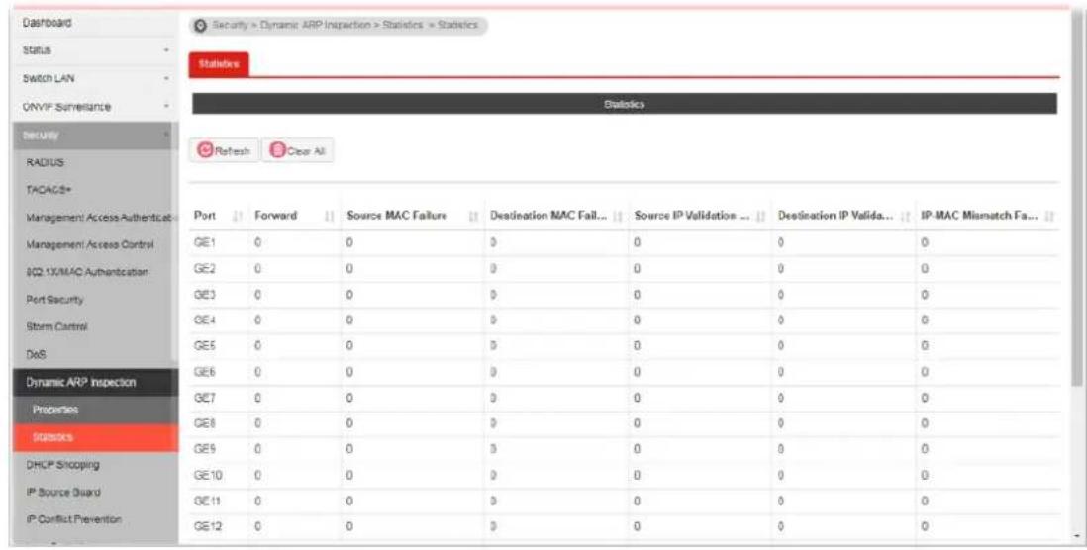Click the Forward column header text
The height and width of the screenshot is (550, 1087).
click(x=276, y=216)
